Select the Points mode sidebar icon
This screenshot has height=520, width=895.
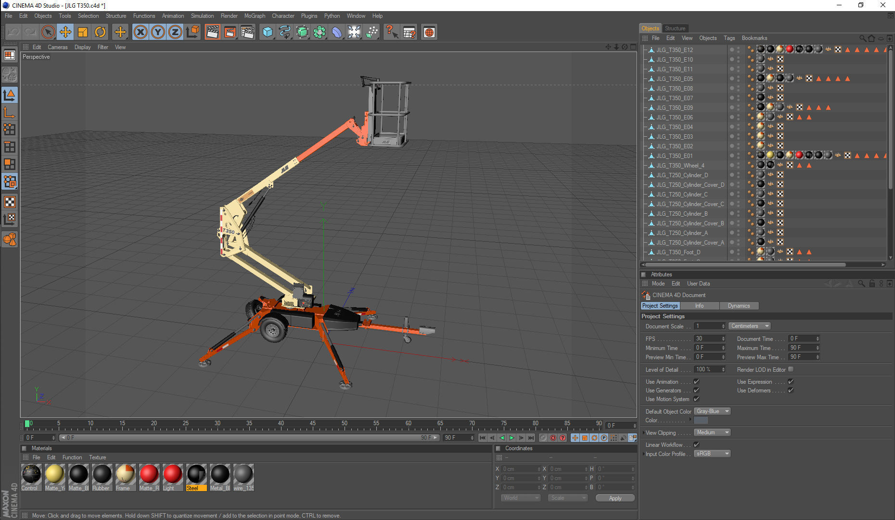(x=10, y=129)
